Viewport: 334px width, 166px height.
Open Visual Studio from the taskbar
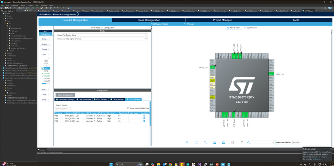[199, 164]
